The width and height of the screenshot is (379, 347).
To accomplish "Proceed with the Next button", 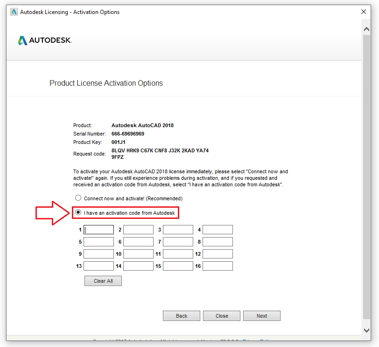I will pos(262,316).
